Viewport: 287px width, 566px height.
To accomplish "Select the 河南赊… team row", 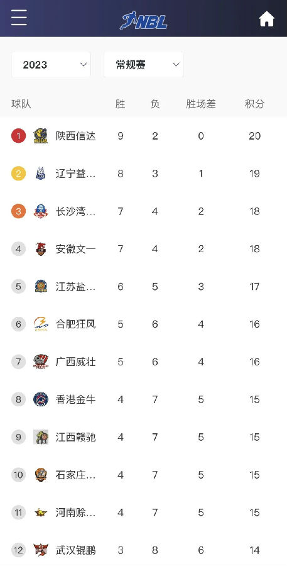I will coord(143,513).
